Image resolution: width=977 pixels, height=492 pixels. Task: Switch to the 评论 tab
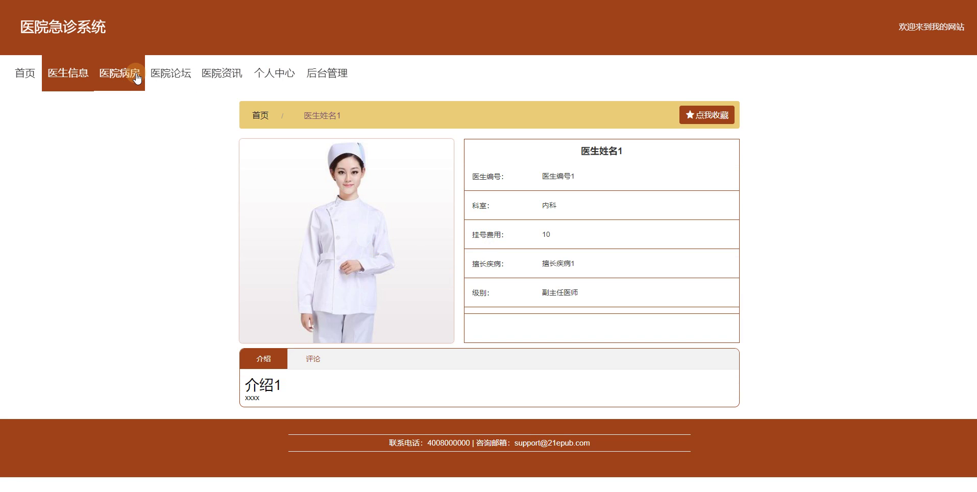click(313, 359)
